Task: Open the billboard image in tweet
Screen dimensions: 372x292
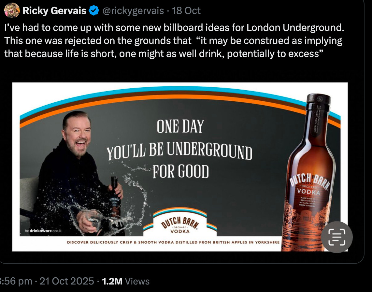Action: click(x=180, y=167)
